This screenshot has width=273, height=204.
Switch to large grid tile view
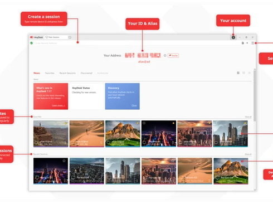(238, 73)
